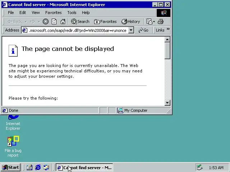This screenshot has height=172, width=230.
Task: Select the Internet Explorer desktop icon
Action: (x=13, y=123)
